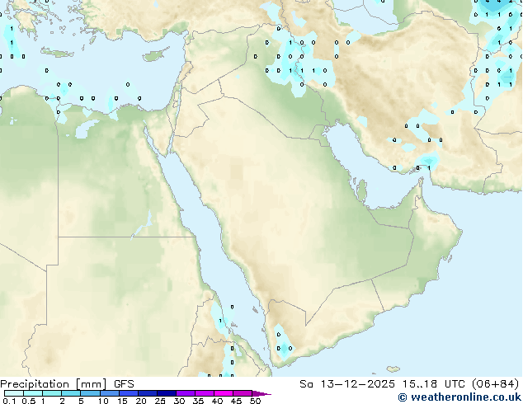Click the "GFS" model label
The image size is (523, 404).
coord(124,384)
